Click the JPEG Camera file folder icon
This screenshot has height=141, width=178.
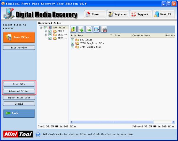[x=77, y=47]
